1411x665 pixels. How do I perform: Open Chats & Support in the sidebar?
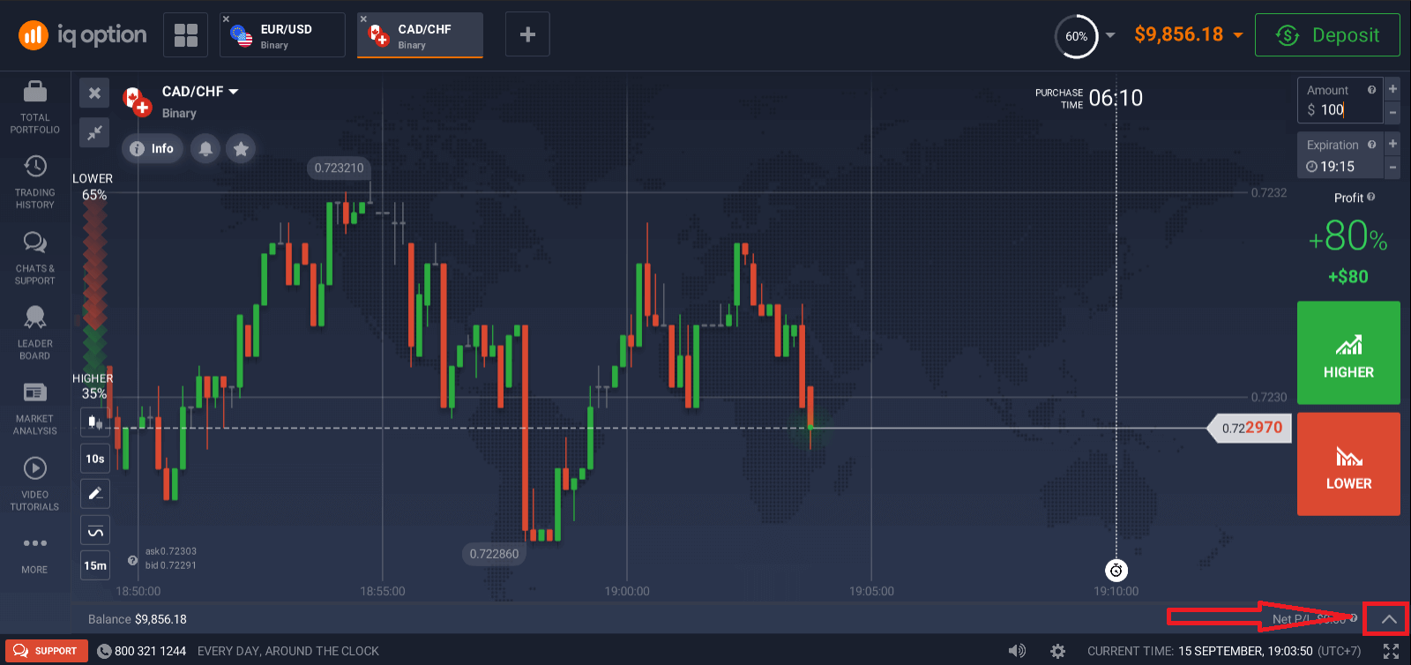[x=35, y=243]
